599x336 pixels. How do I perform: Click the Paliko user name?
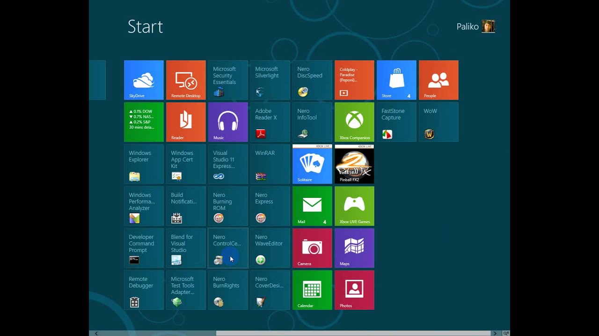pos(468,27)
